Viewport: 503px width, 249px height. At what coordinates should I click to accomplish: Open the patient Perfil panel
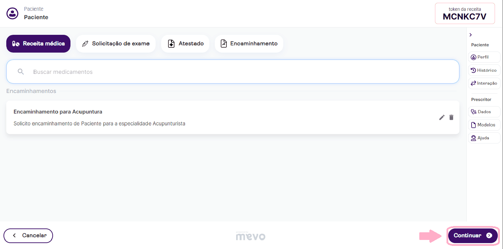(x=484, y=57)
